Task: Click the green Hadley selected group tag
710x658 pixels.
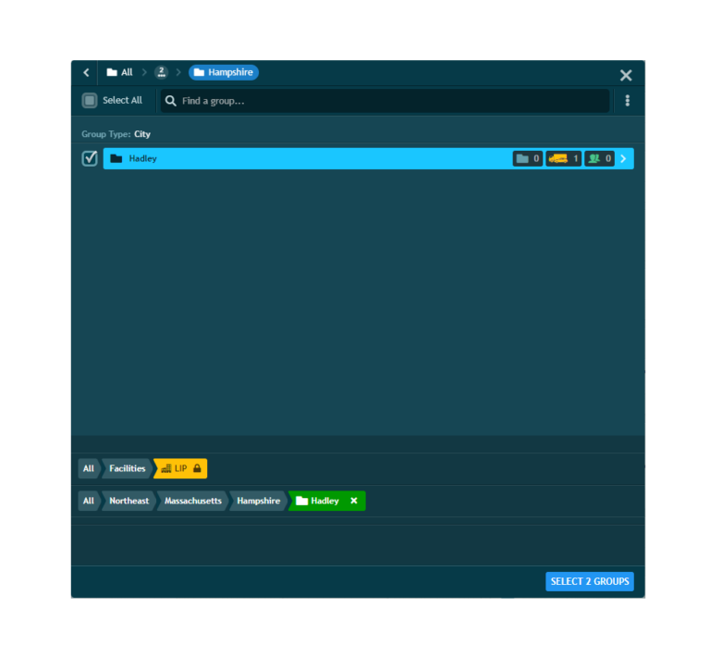Action: click(x=326, y=501)
